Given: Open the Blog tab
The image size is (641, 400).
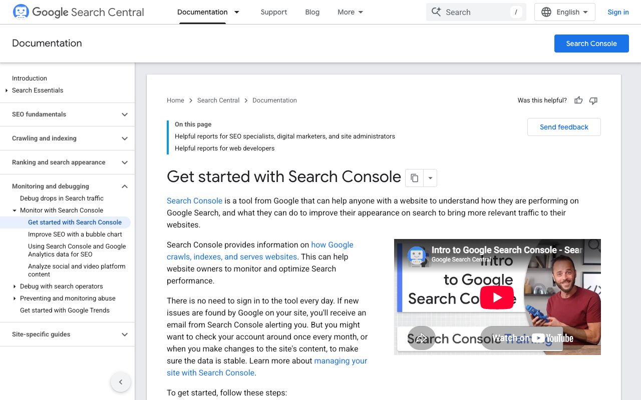Looking at the screenshot, I should tap(312, 12).
